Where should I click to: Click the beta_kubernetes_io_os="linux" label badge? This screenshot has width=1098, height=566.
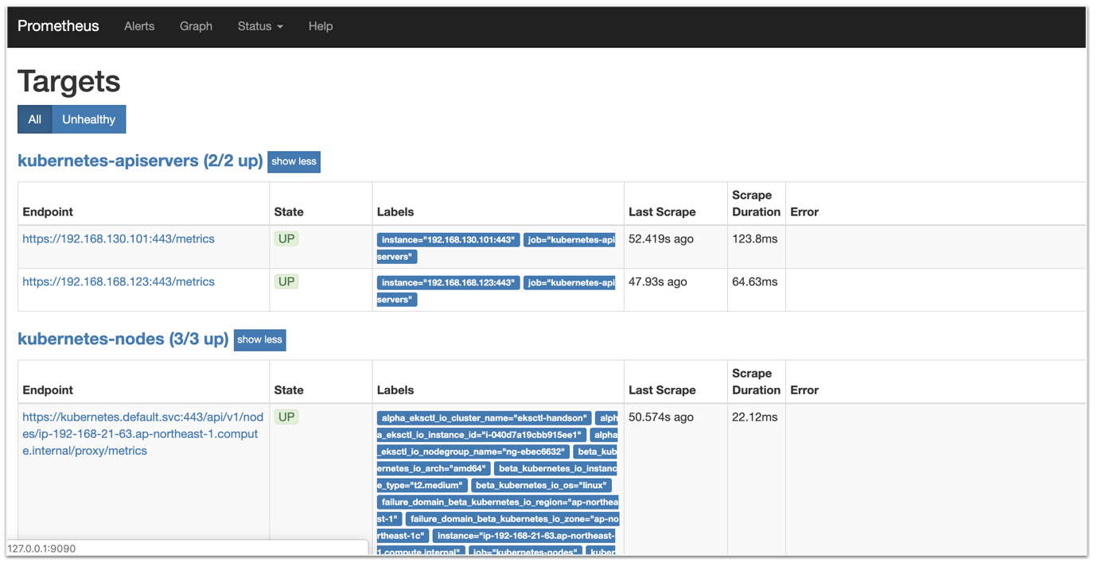pos(541,485)
